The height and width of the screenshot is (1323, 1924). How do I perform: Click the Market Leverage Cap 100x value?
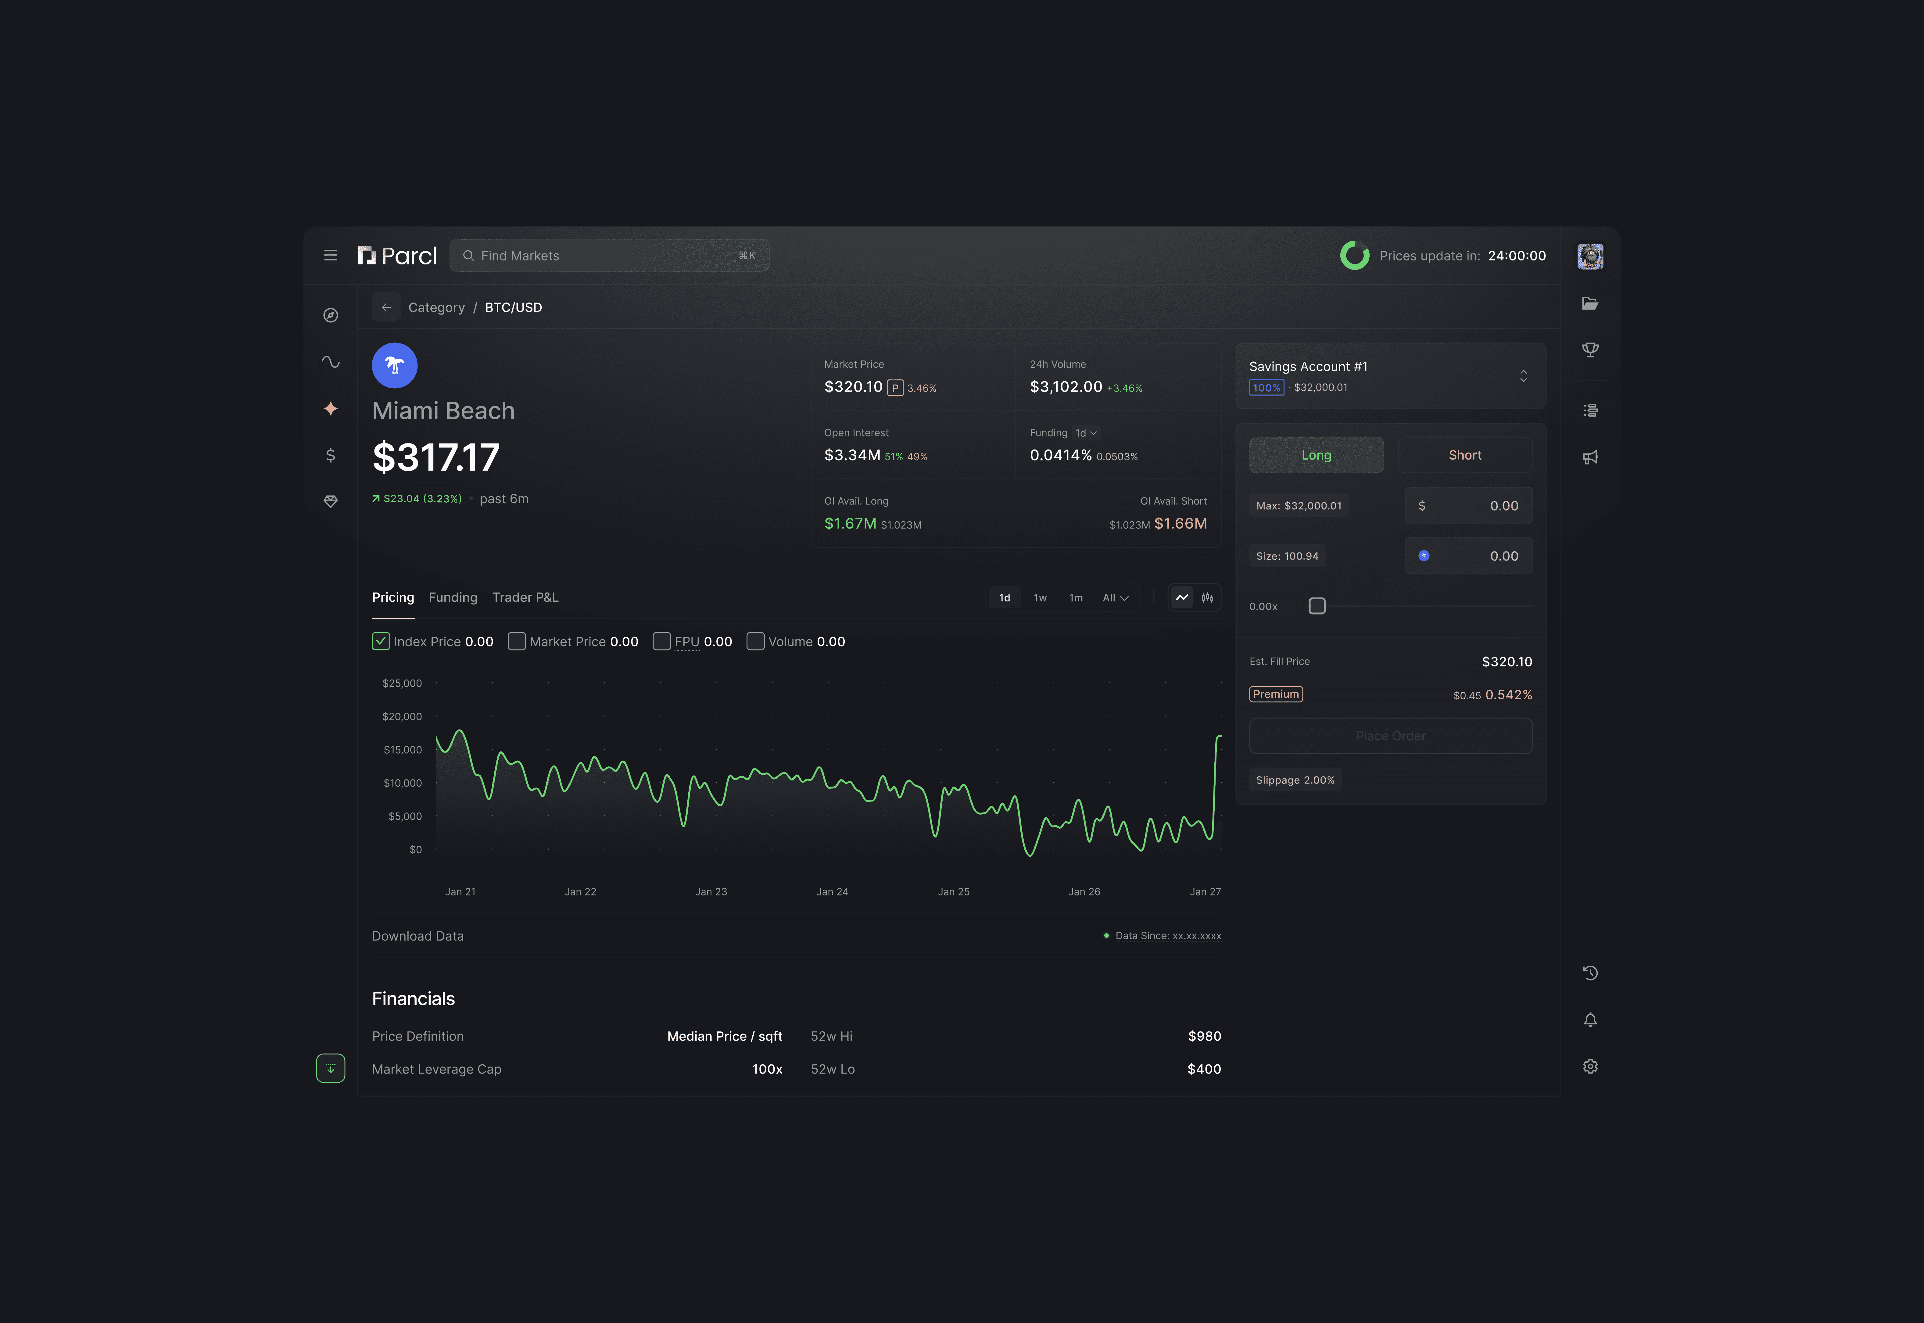click(767, 1069)
